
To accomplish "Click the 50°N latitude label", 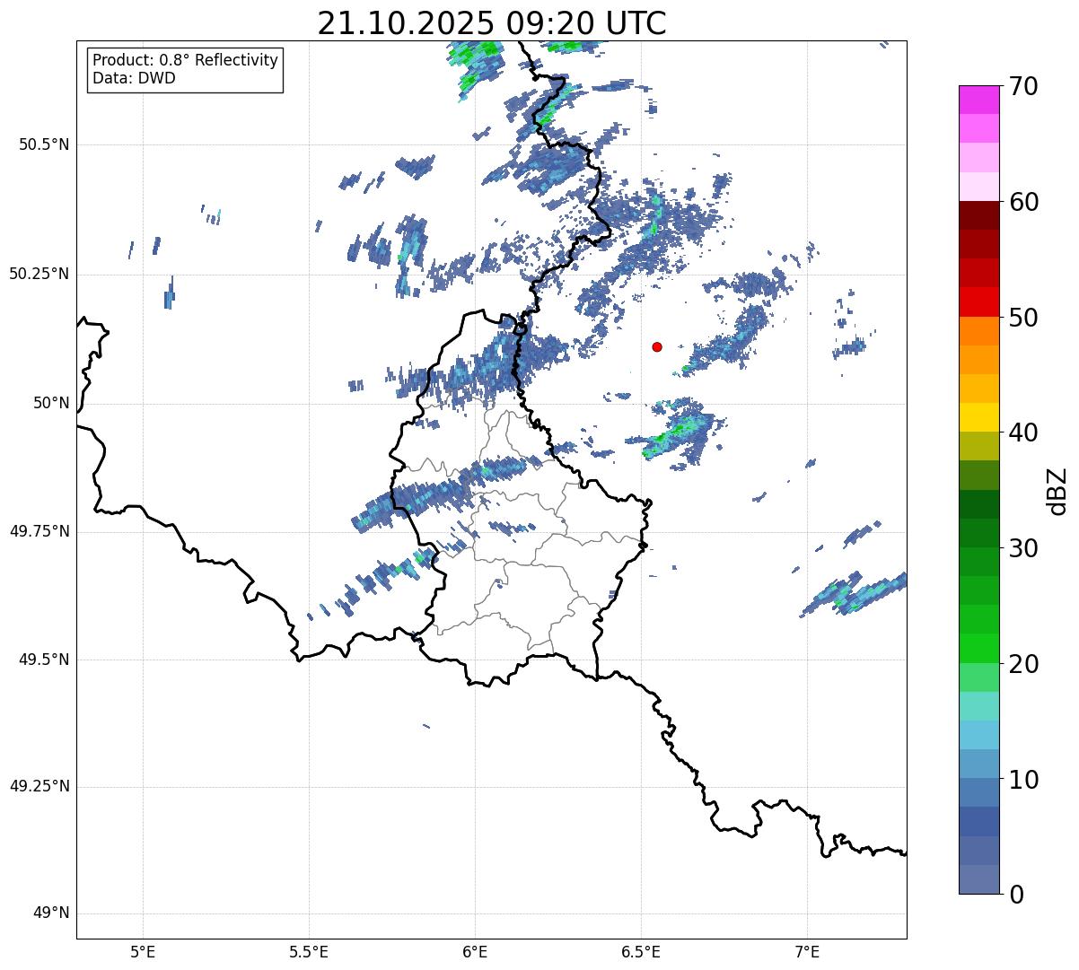I will (52, 403).
